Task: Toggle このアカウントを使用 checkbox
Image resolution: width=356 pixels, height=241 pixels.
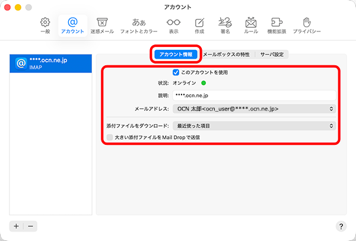Action: coord(176,72)
